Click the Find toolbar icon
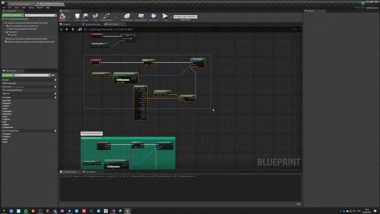 96,17
